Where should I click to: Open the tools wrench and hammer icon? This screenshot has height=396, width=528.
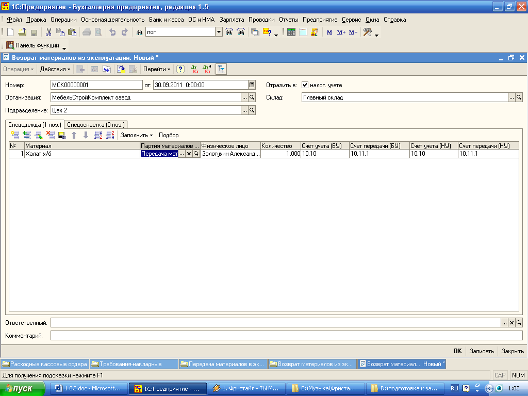pyautogui.click(x=367, y=32)
